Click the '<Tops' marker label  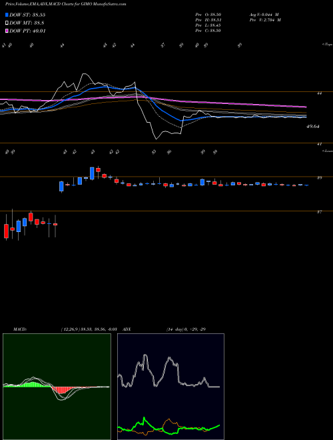tap(328, 45)
